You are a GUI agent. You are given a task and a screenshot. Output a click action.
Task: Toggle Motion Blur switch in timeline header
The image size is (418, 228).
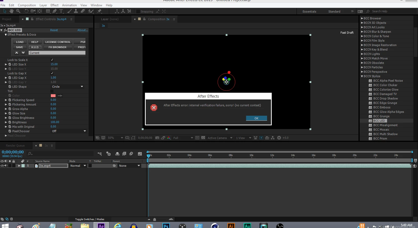(131, 154)
